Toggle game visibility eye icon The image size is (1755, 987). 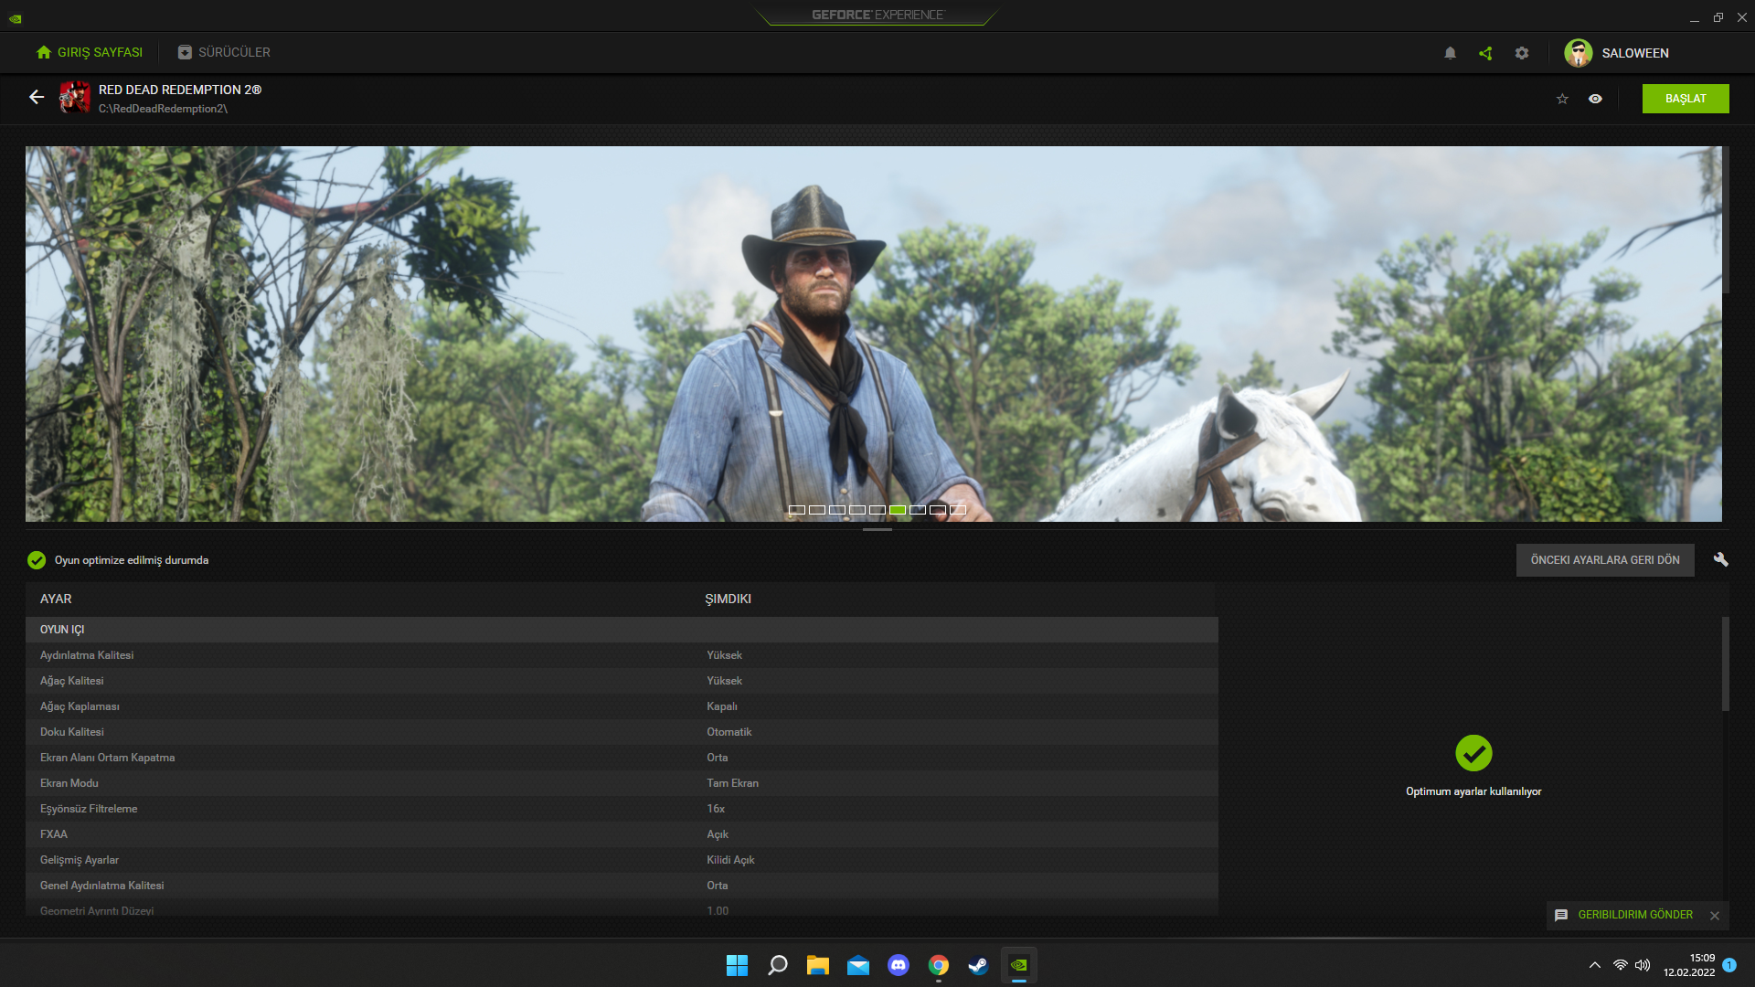tap(1595, 99)
